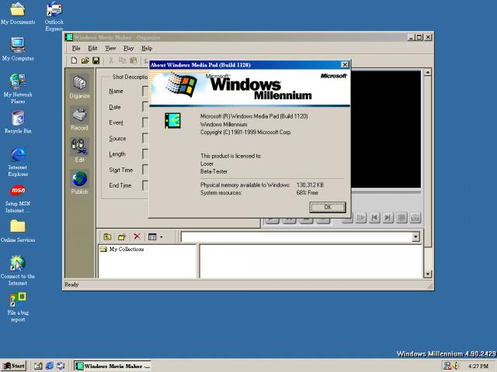
Task: Open the Help menu
Action: [147, 48]
